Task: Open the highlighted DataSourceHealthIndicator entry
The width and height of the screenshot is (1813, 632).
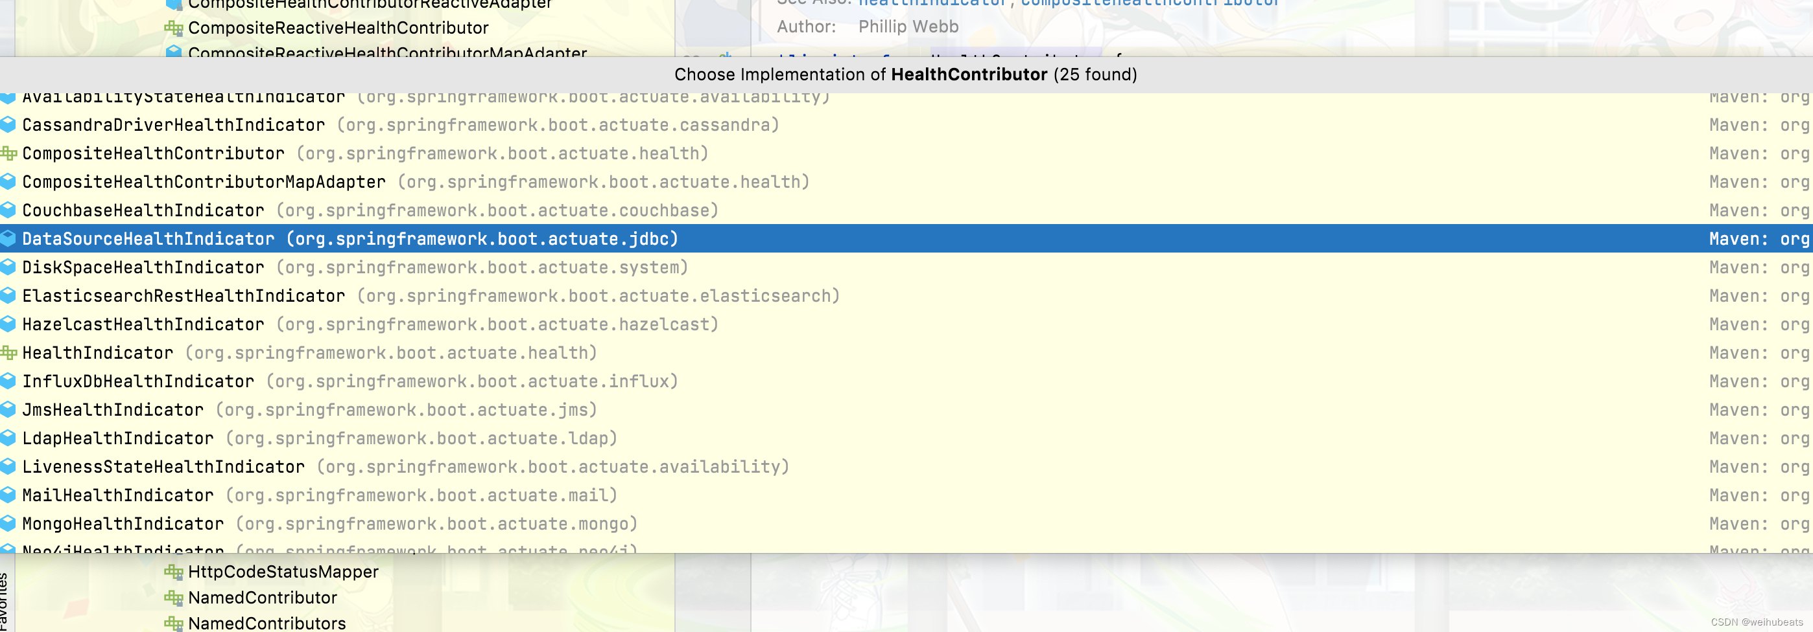Action: (x=906, y=238)
